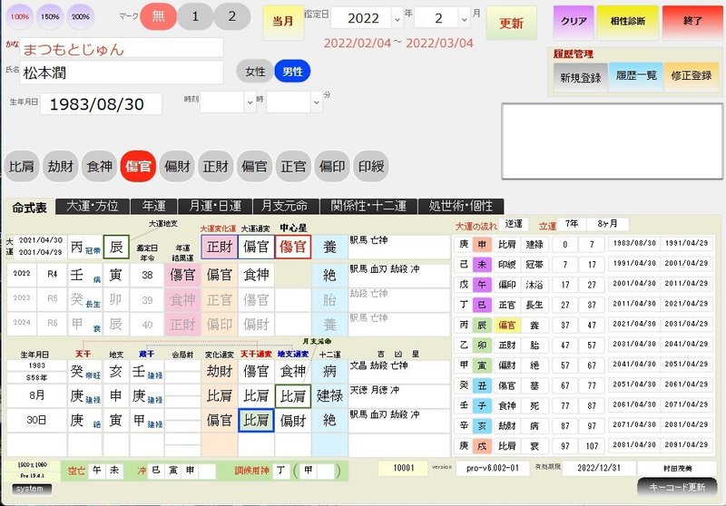
Task: Select the 正官 star button
Action: pyautogui.click(x=293, y=166)
